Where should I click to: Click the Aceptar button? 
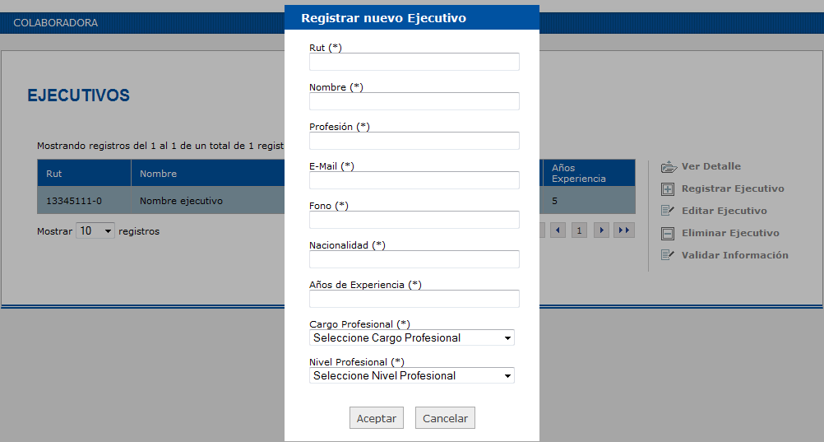coord(377,418)
